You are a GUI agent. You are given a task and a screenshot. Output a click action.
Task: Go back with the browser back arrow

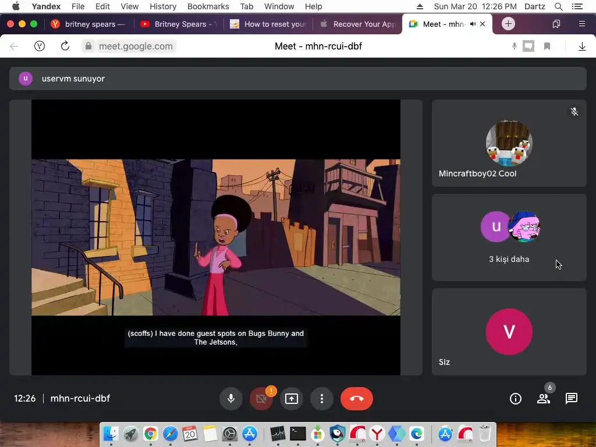[x=14, y=47]
